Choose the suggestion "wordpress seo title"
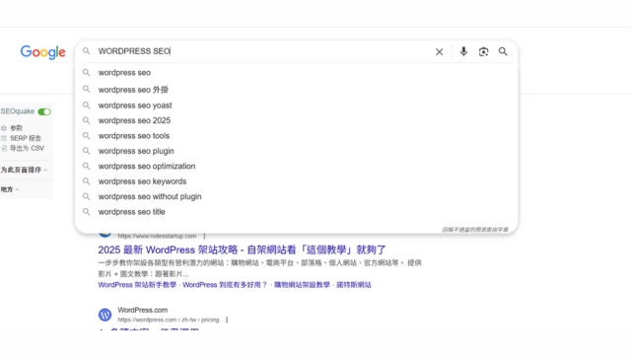This screenshot has height=355, width=631. pyautogui.click(x=296, y=212)
